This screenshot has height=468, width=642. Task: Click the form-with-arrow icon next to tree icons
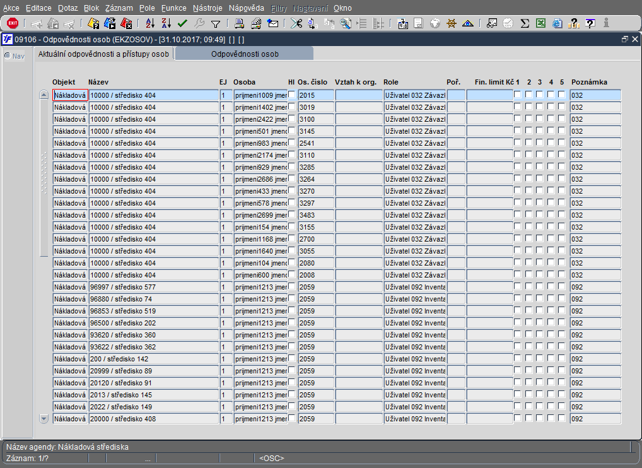click(403, 23)
